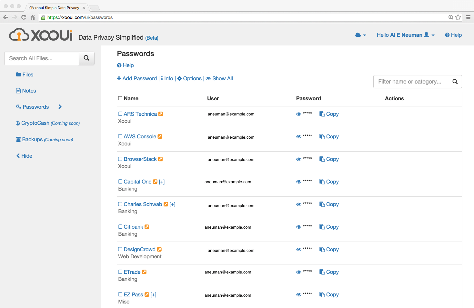This screenshot has height=308, width=474.
Task: Select Passwords in the sidebar
Action: click(32, 107)
